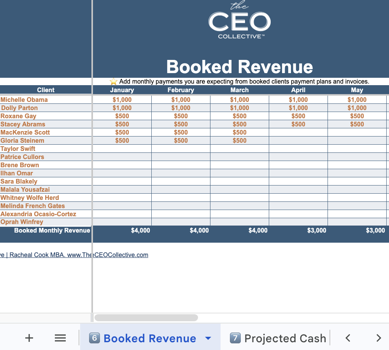This screenshot has height=350, width=389.
Task: Click the star icon beside instructions
Action: [x=113, y=82]
